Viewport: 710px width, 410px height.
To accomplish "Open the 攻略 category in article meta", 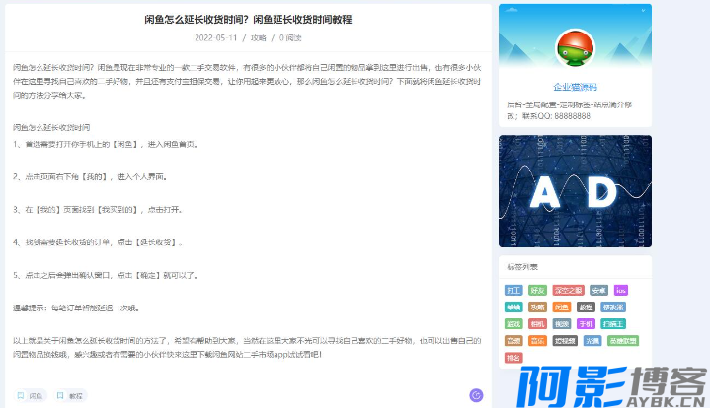I will (258, 38).
